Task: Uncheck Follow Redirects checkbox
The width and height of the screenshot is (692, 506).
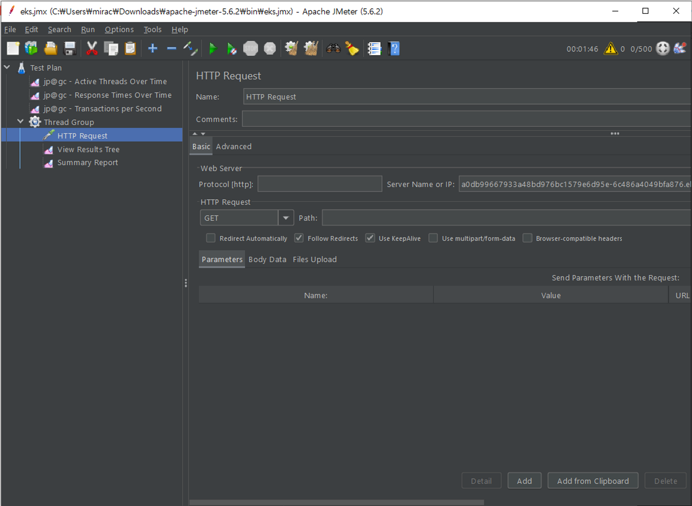Action: click(299, 238)
